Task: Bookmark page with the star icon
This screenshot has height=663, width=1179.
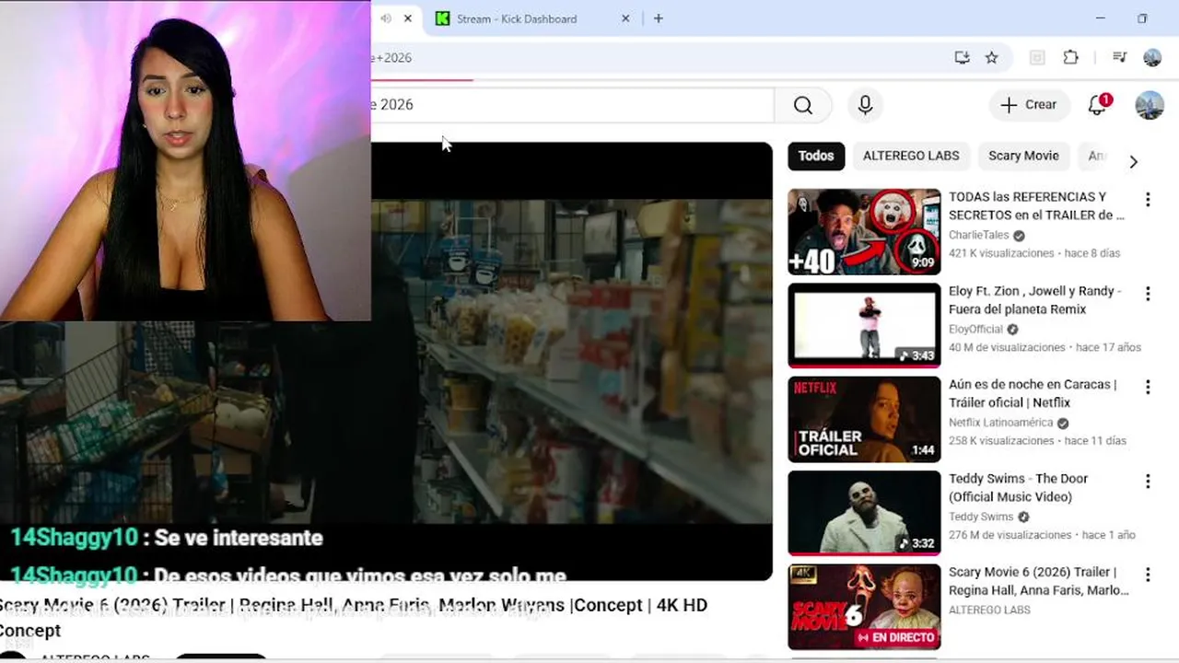Action: [x=991, y=57]
